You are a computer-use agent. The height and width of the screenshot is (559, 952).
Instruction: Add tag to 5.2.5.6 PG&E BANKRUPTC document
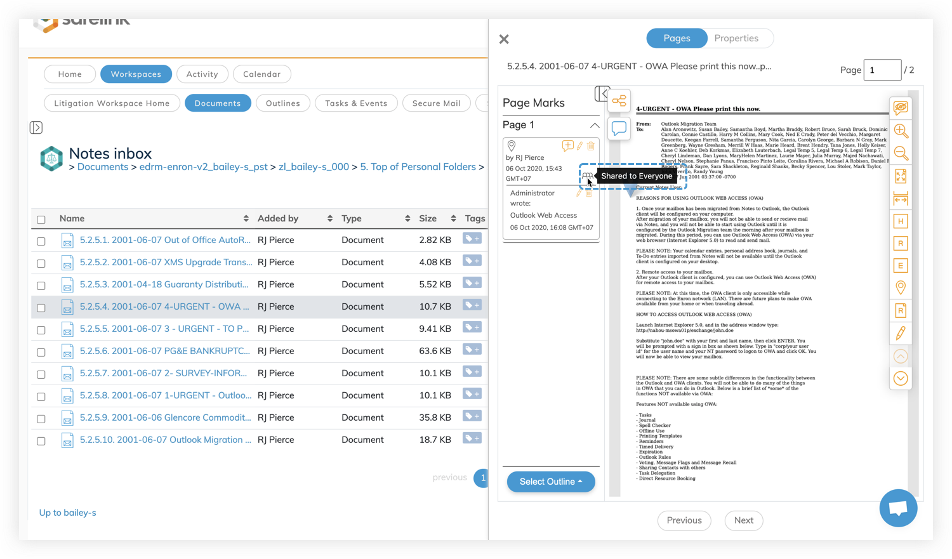pos(472,350)
